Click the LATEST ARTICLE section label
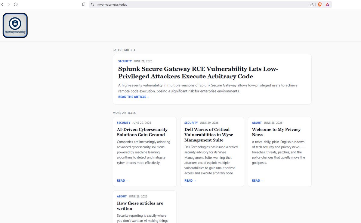 [x=124, y=50]
